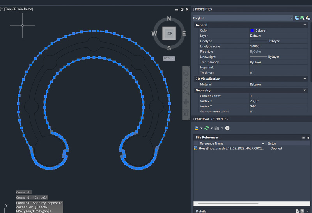Click the navigation wheel icon
Viewport: 312px width, 213px height.
(x=186, y=73)
